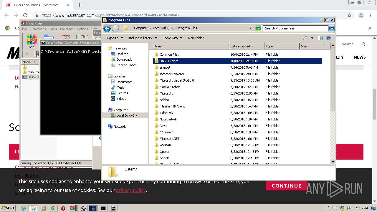Reload the Mastercam page in Chrome
Screen dimensions: 377x212
tap(25, 15)
